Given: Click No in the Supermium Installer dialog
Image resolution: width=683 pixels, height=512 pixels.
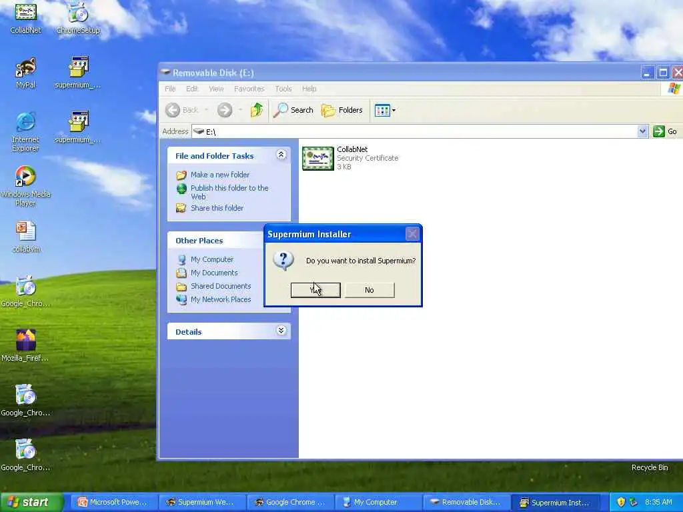Looking at the screenshot, I should pos(370,290).
